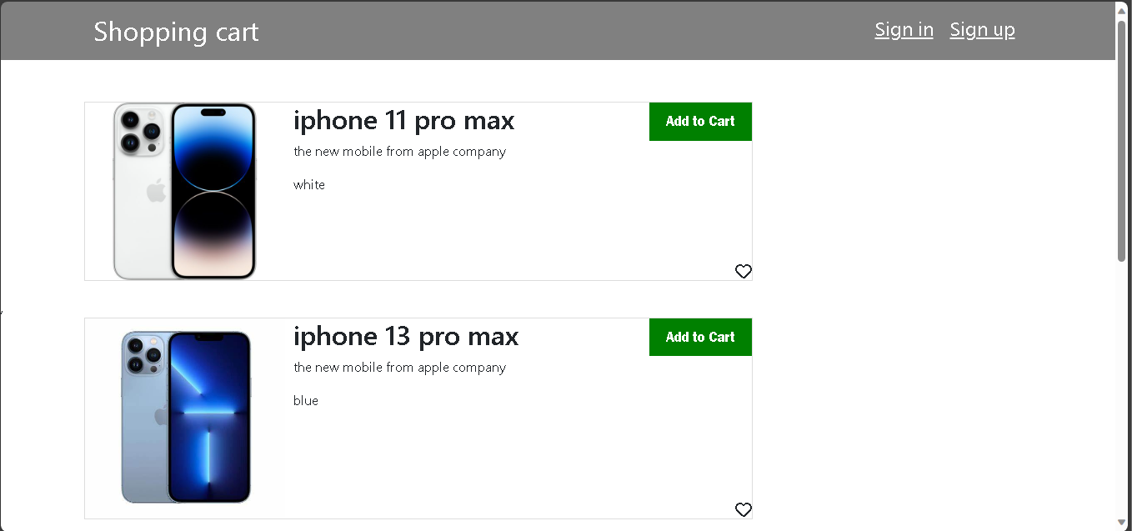Image resolution: width=1132 pixels, height=531 pixels.
Task: Click the 'white' color label
Action: click(x=309, y=185)
